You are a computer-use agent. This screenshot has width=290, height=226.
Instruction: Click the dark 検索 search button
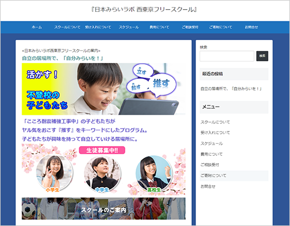pos(262,56)
